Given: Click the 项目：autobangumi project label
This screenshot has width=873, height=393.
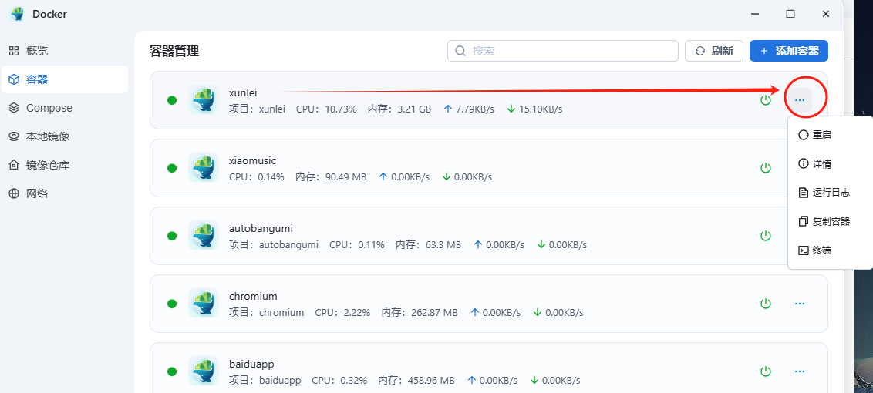Looking at the screenshot, I should [x=273, y=244].
